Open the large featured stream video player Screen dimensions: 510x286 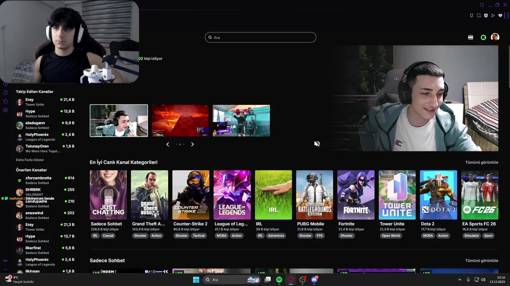point(414,98)
